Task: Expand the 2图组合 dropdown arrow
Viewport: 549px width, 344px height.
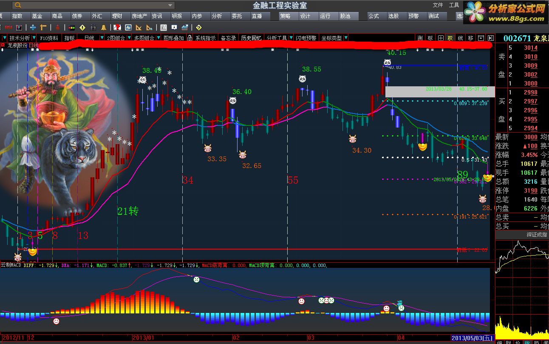Action: pos(129,38)
